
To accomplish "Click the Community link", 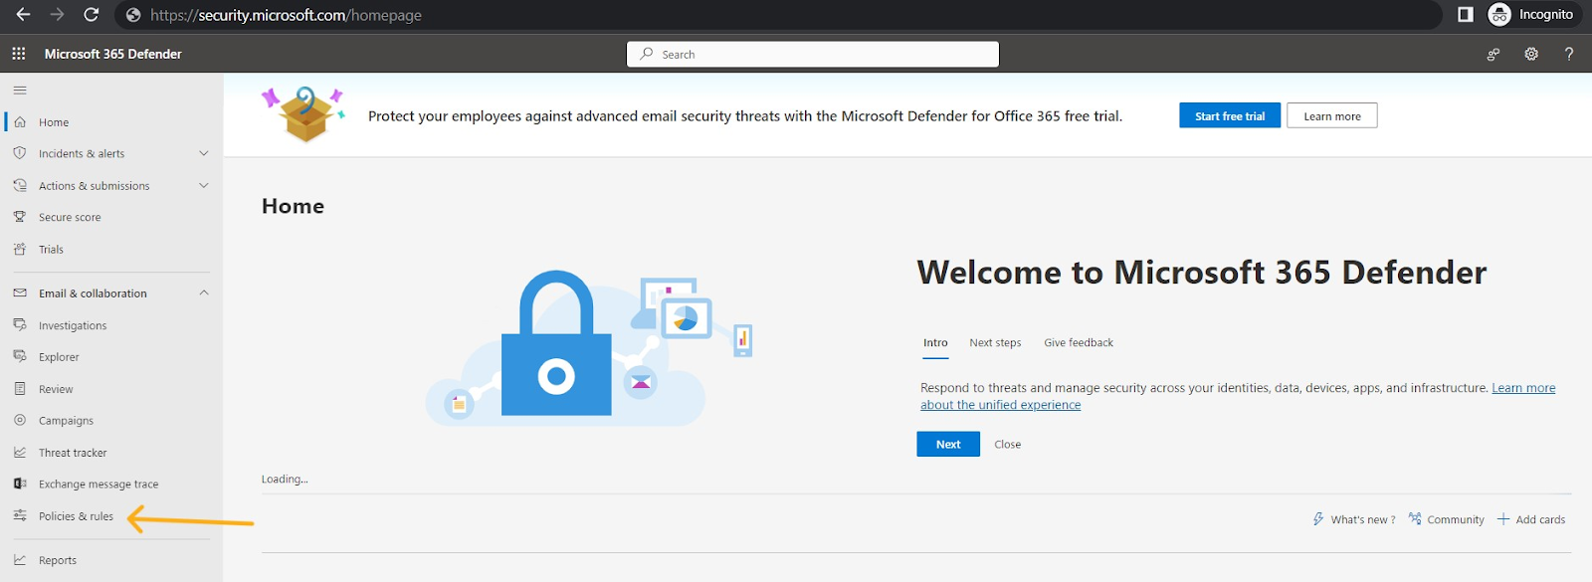I will [1447, 519].
